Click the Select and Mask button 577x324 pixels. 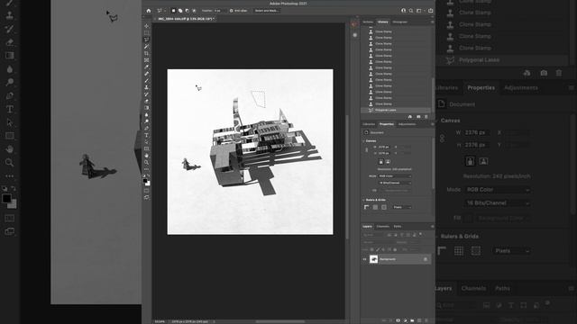coord(267,11)
